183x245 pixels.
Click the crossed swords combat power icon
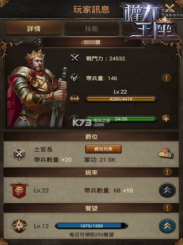coord(74,58)
